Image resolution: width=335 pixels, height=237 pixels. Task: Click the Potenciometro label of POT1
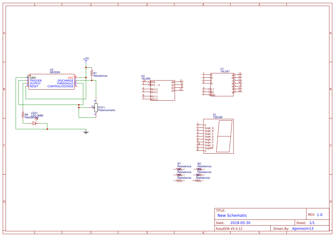point(107,110)
